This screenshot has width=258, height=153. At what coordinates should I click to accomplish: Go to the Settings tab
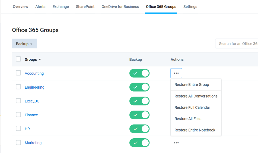tap(190, 7)
